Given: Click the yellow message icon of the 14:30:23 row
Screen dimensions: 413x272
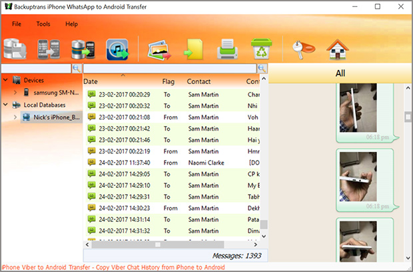Looking at the screenshot, I should pyautogui.click(x=91, y=208).
